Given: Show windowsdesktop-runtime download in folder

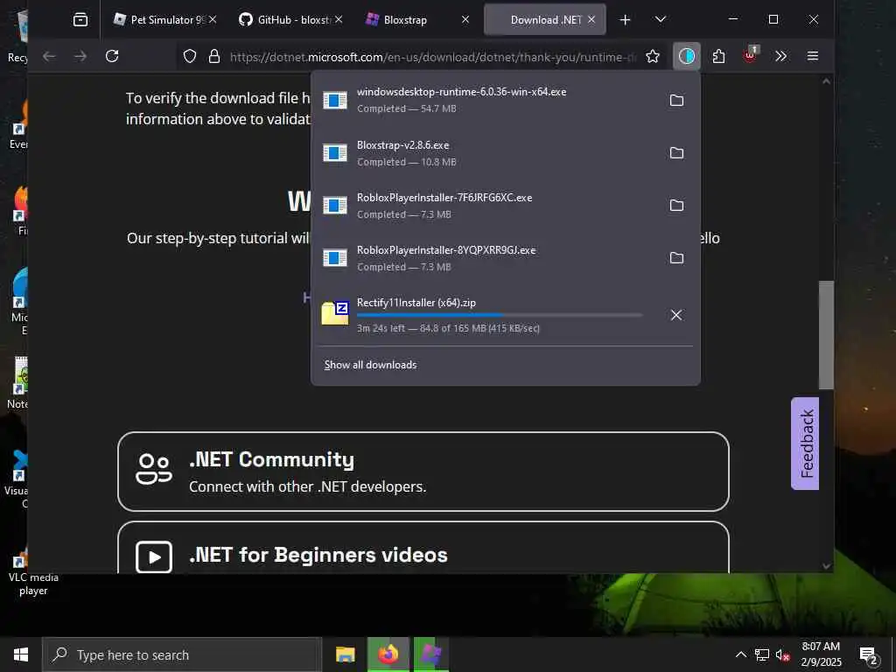Looking at the screenshot, I should pos(676,101).
